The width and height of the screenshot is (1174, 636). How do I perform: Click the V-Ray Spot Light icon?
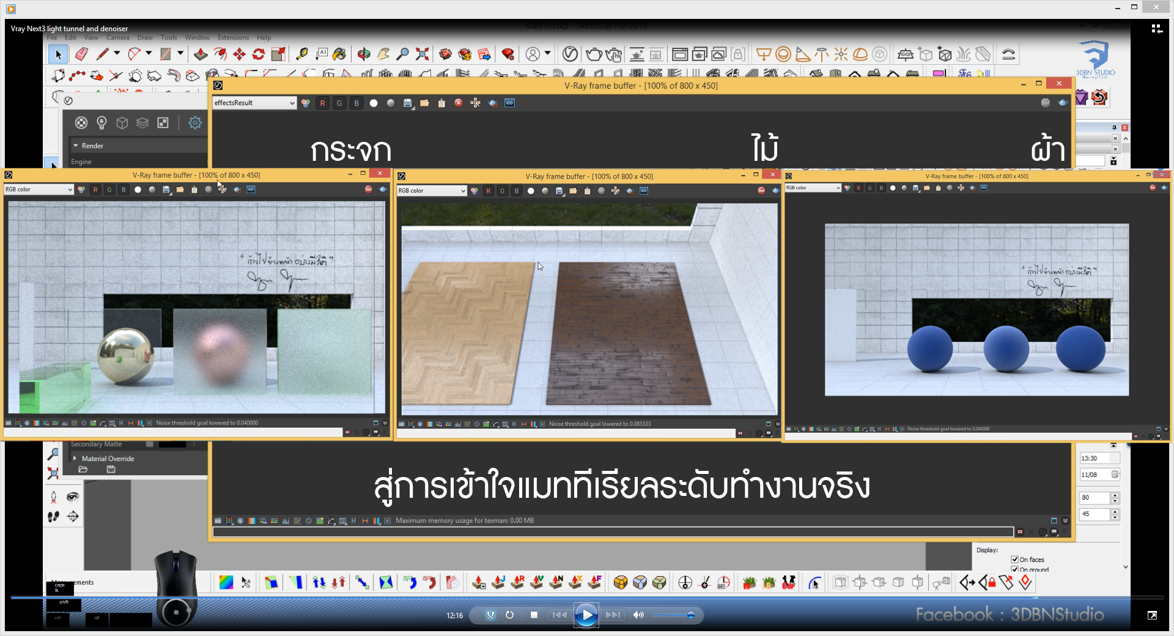click(x=803, y=54)
